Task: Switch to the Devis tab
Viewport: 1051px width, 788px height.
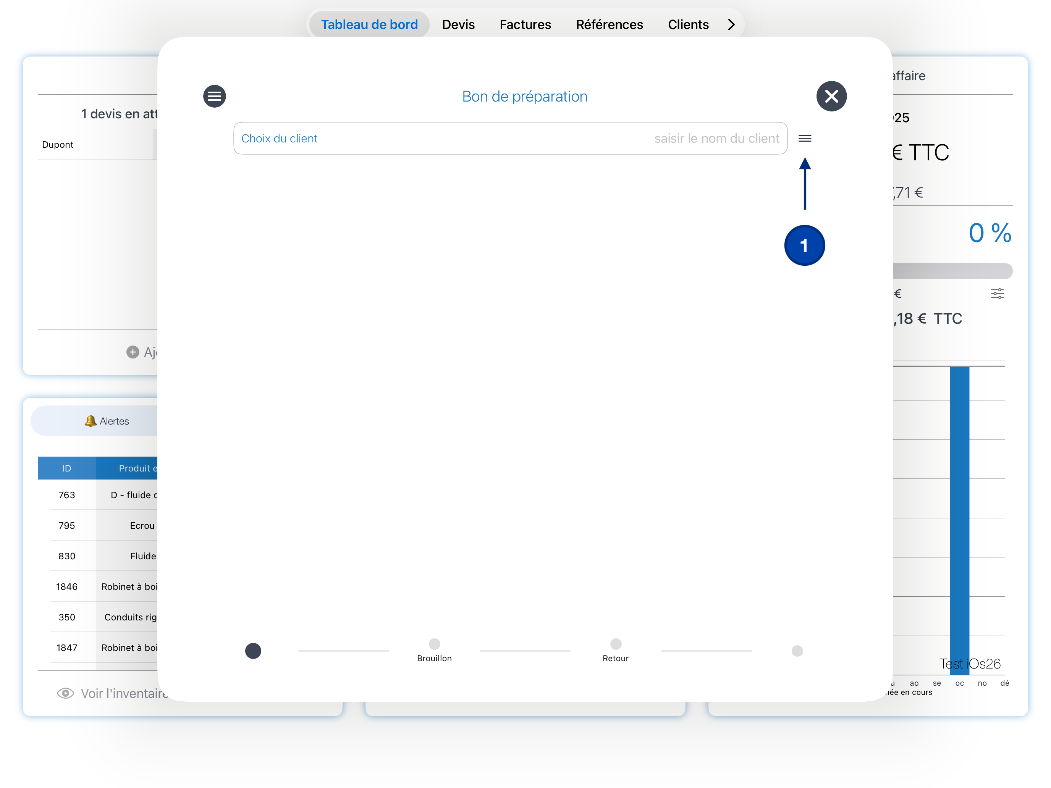Action: (458, 25)
